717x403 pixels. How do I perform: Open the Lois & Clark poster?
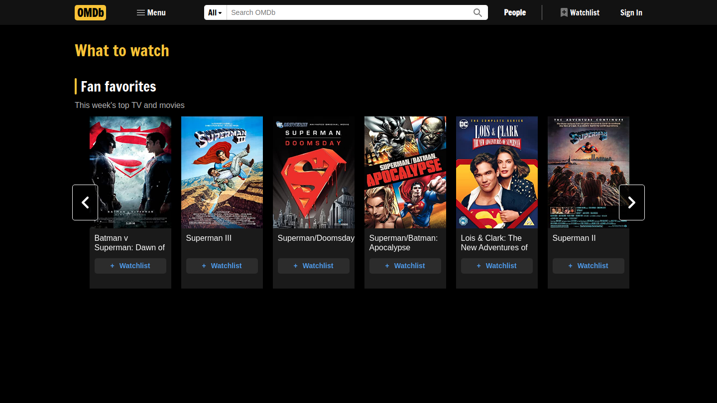click(x=497, y=172)
